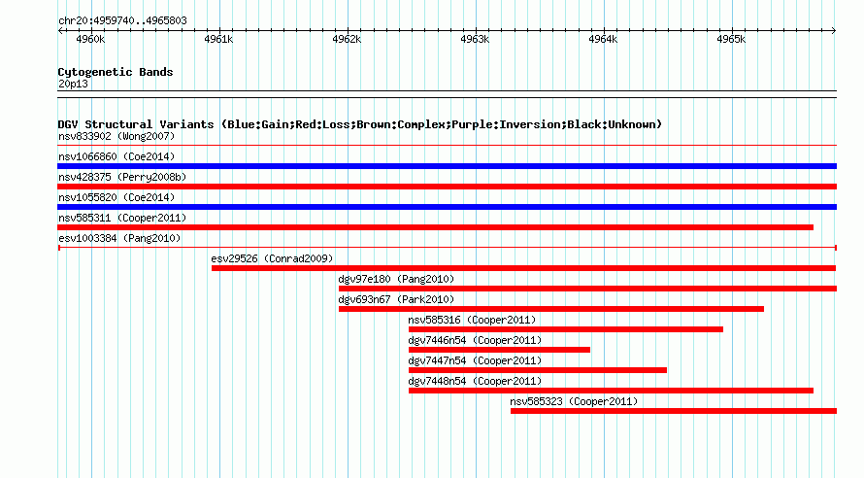
Task: Click the 4964k ruler label
Action: pos(603,39)
